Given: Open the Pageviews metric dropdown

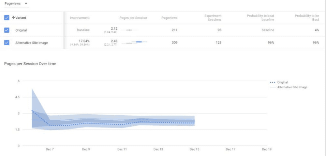Looking at the screenshot, I should (14, 3).
